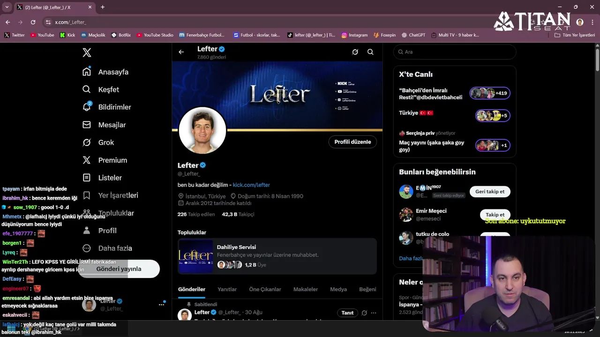The width and height of the screenshot is (600, 337).
Task: Go back with profile header arrow
Action: click(x=181, y=52)
